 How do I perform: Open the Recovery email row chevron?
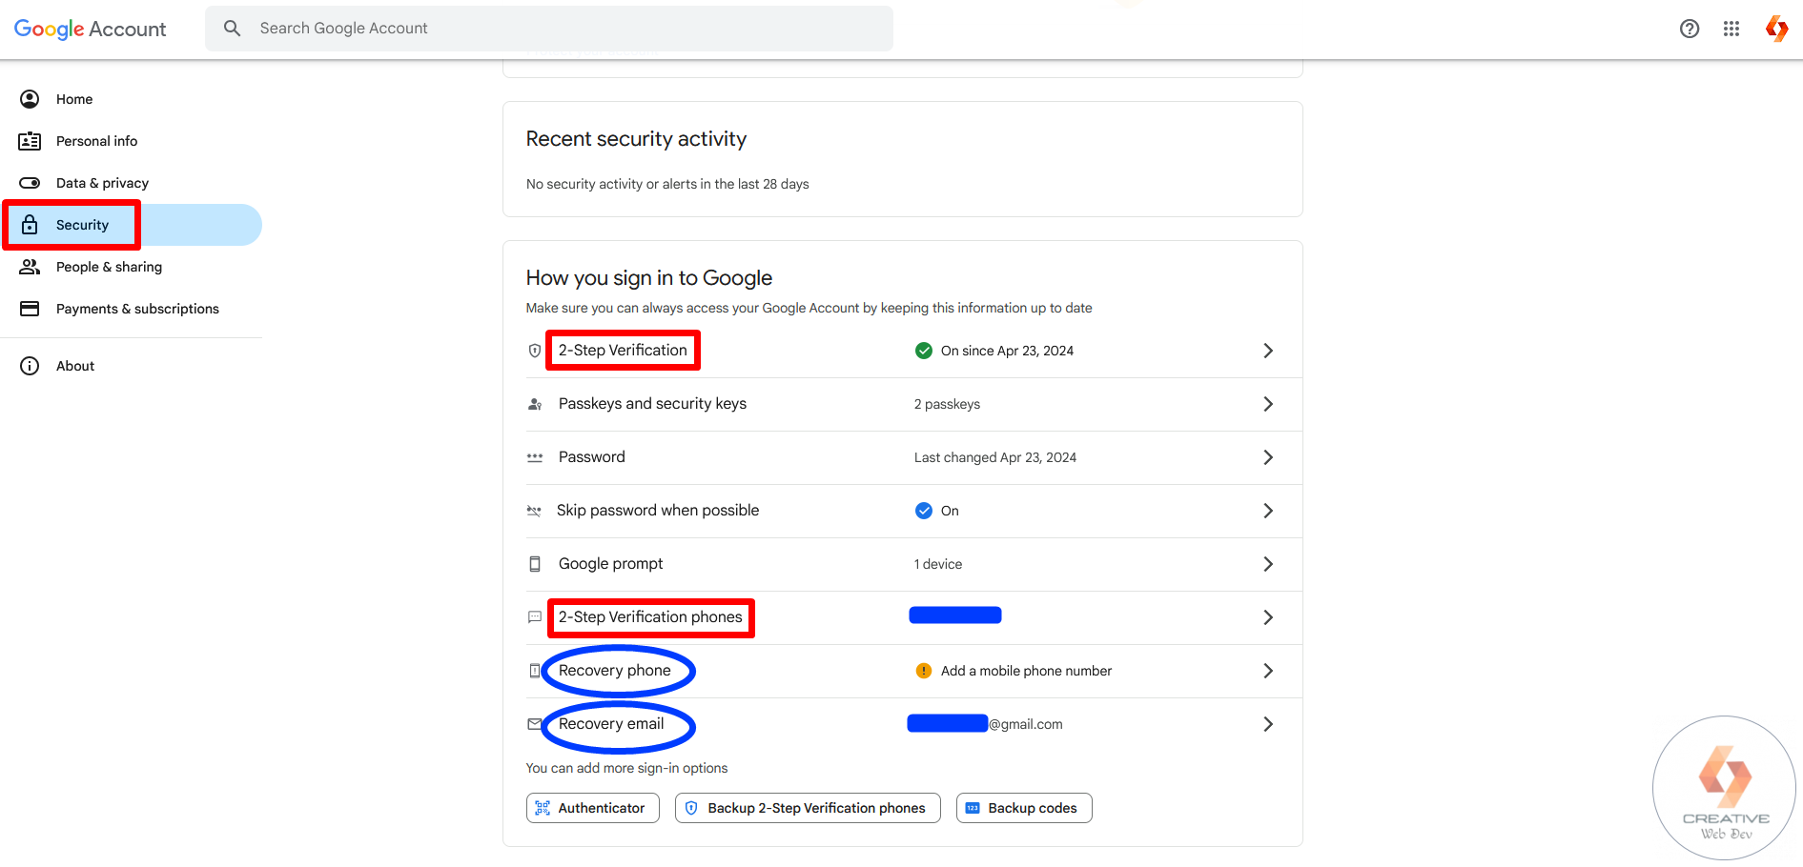1268,724
